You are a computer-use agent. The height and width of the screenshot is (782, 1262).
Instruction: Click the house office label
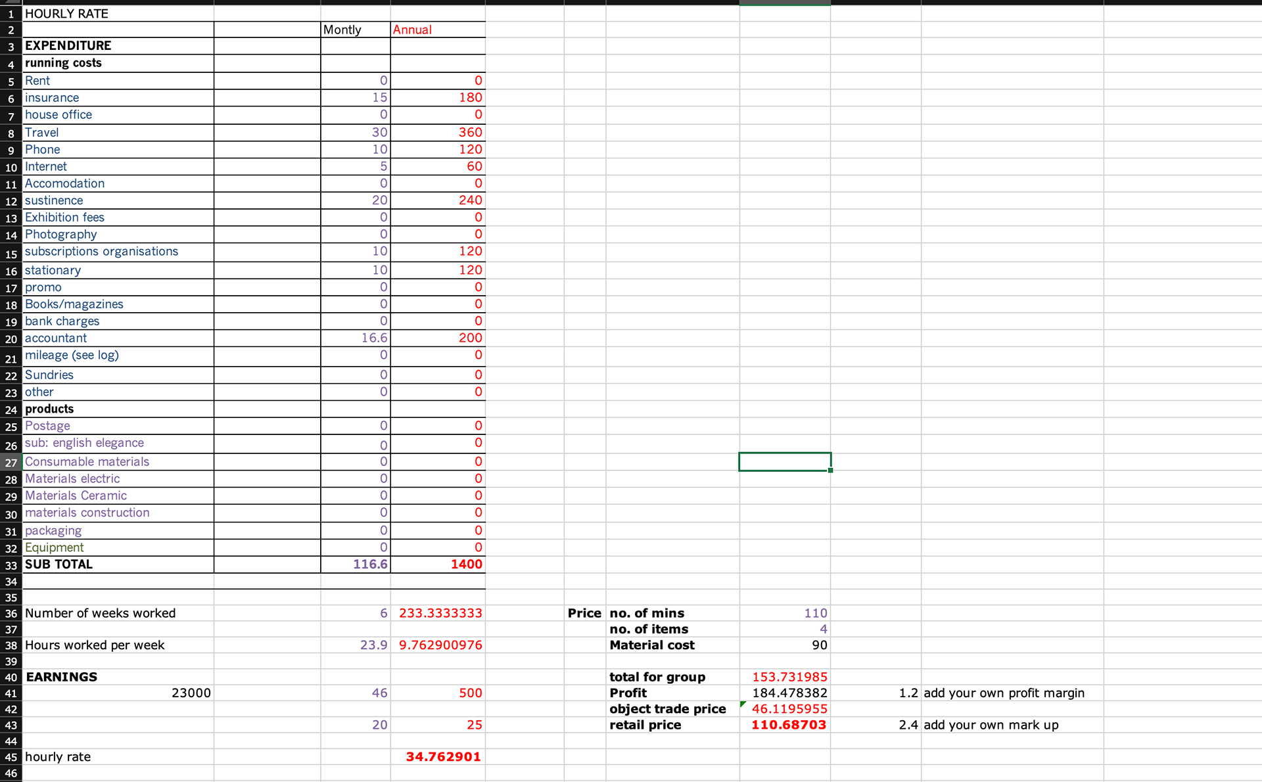pos(118,115)
